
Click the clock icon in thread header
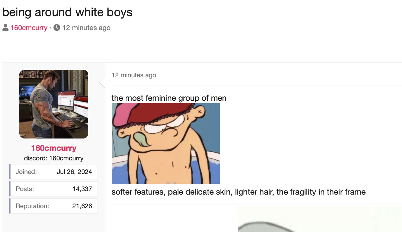pos(57,28)
